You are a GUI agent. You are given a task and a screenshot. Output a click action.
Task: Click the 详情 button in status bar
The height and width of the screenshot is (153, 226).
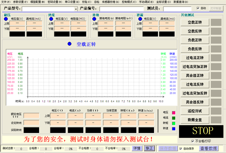click(137, 148)
